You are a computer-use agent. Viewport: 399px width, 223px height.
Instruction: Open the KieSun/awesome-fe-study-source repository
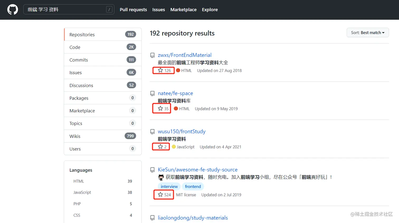198,170
